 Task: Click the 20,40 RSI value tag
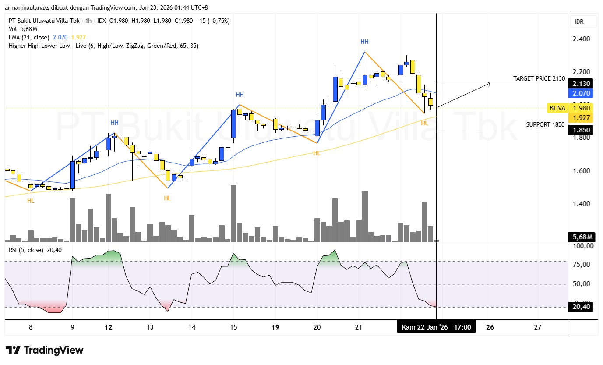tap(581, 307)
